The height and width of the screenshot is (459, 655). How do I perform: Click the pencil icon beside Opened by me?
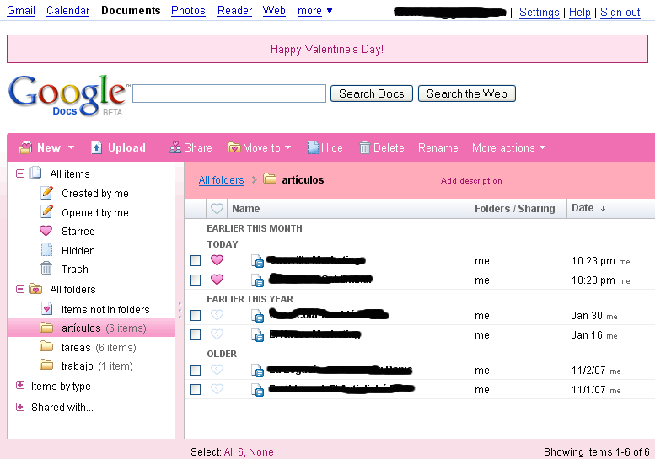(x=47, y=212)
